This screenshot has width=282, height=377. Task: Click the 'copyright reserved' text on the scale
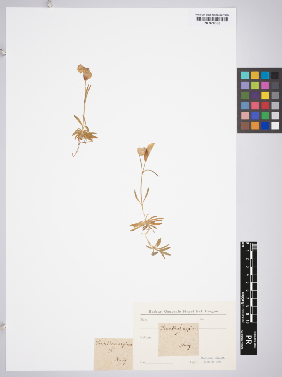pyautogui.click(x=243, y=307)
